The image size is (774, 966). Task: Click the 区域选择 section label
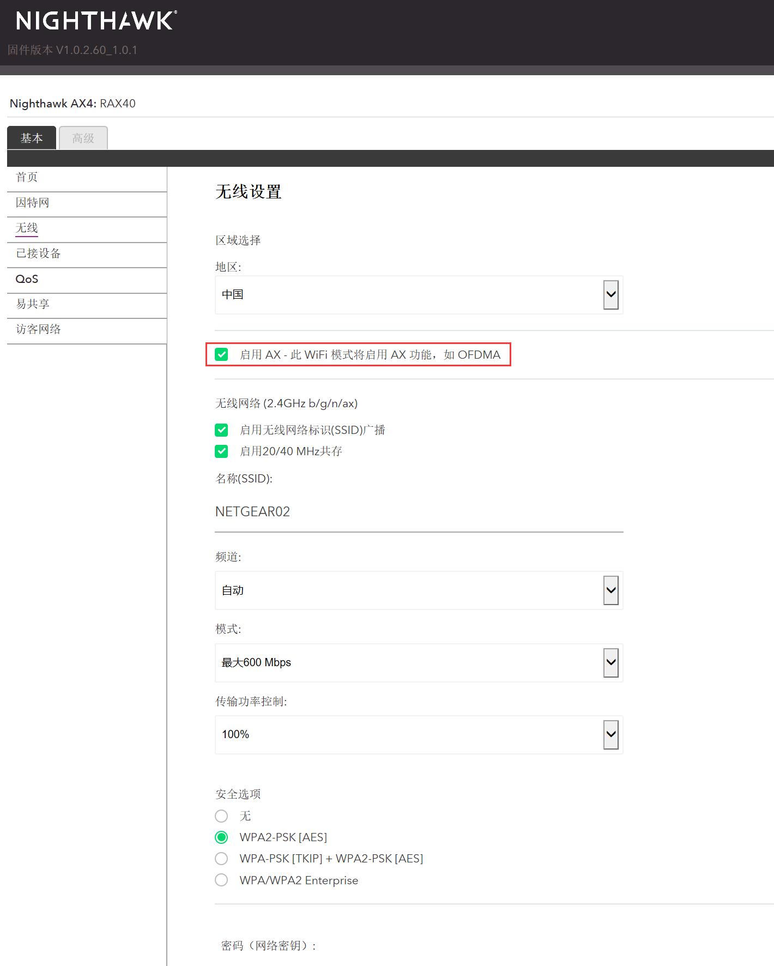238,240
